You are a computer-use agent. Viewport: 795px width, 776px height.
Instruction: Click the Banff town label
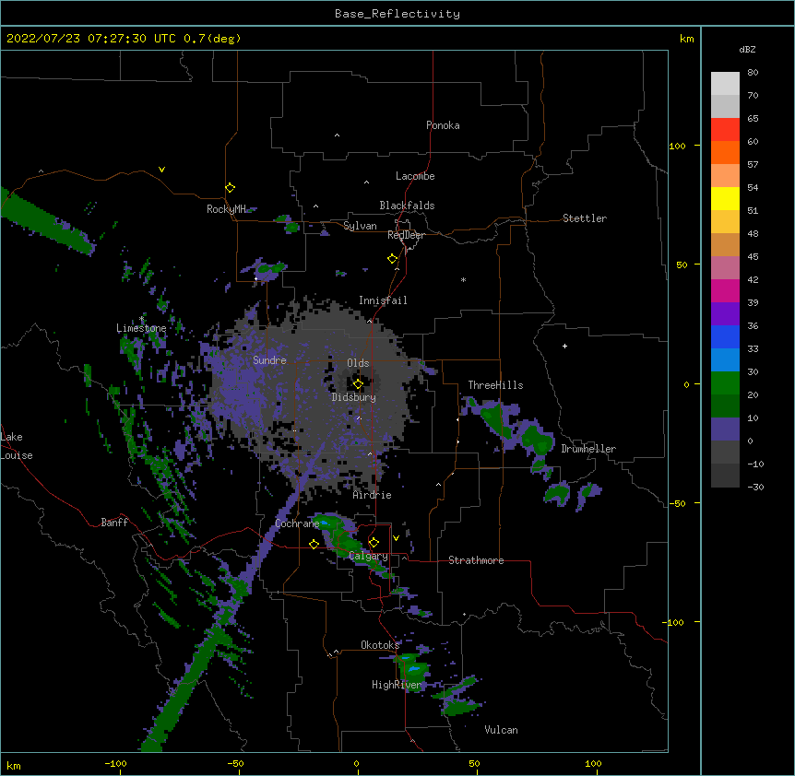[114, 523]
